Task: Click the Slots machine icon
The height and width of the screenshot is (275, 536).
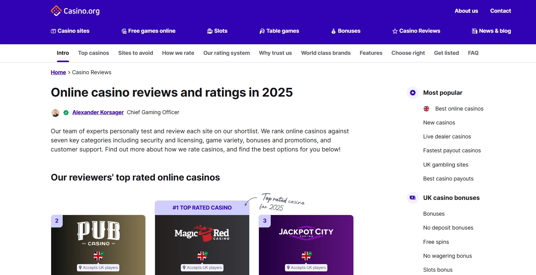Action: pos(210,31)
